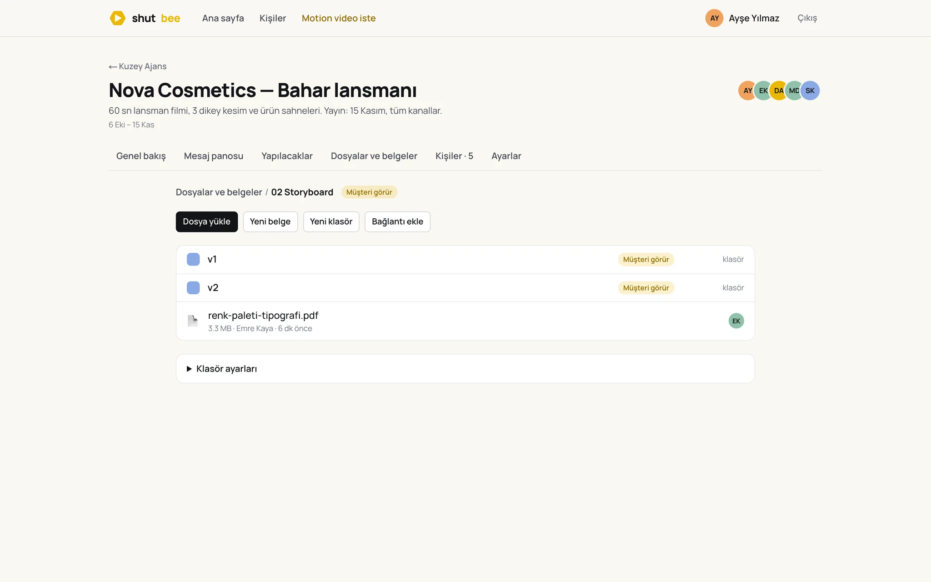Click the renk-paleti-tipografi.pdf file icon

tap(193, 321)
